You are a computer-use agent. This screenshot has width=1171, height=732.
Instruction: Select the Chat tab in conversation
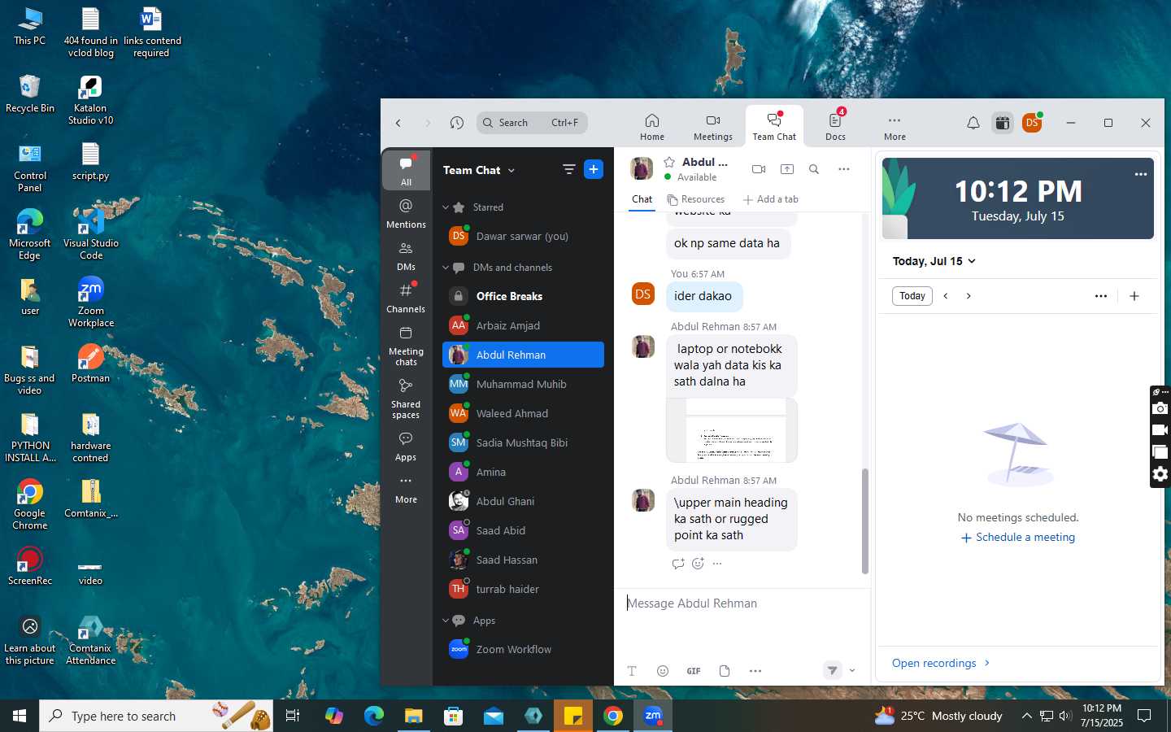point(642,199)
